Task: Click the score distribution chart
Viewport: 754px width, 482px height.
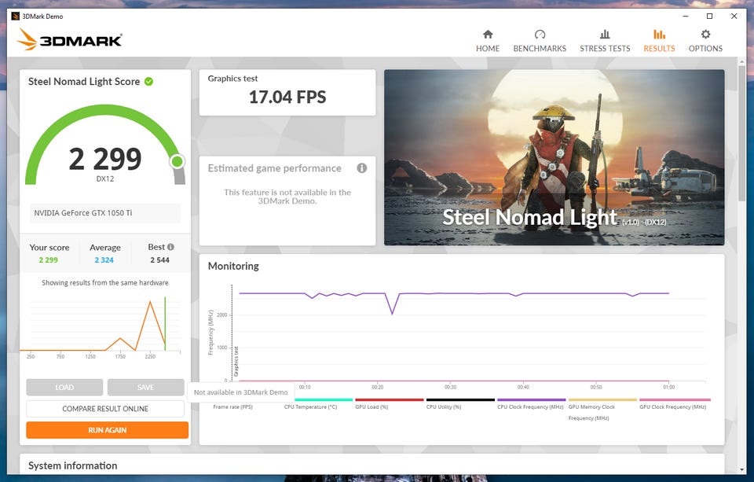Action: (x=101, y=326)
